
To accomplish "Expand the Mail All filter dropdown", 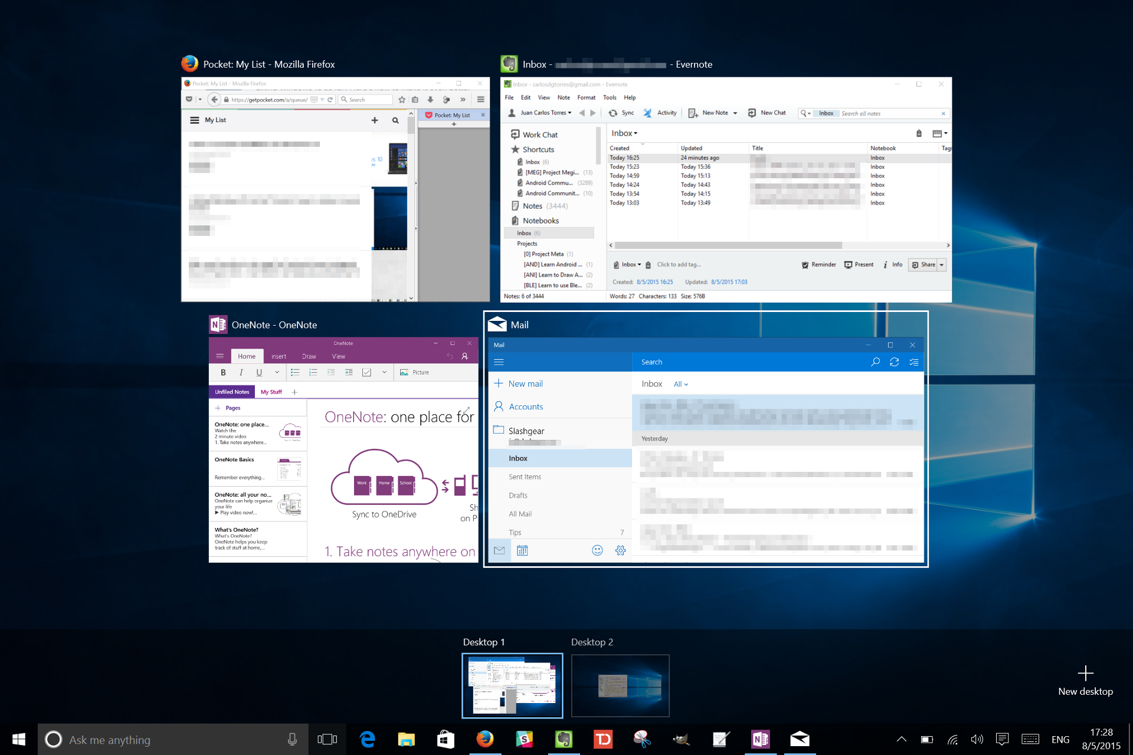I will click(681, 384).
